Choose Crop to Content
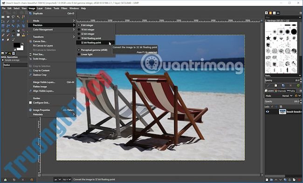This screenshot has width=303, height=183. click(x=52, y=70)
